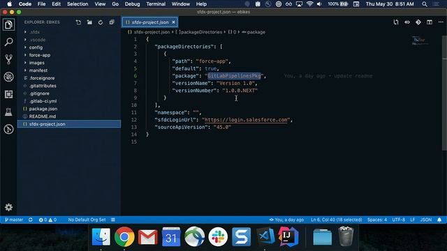Open Chrome from the Dock
The height and width of the screenshot is (251, 447).
point(124,236)
